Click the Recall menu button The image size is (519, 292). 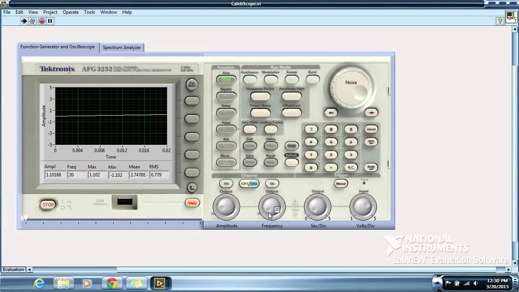click(x=270, y=162)
